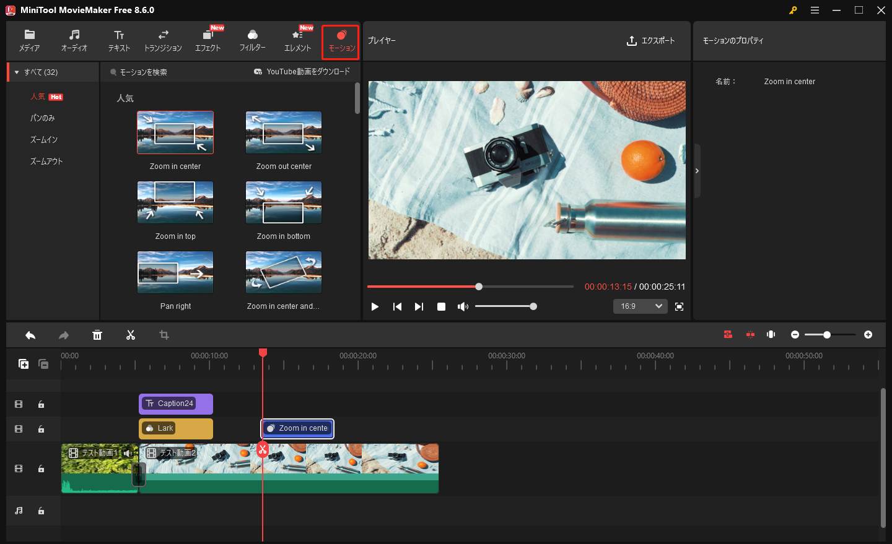The height and width of the screenshot is (544, 892).
Task: Select the フィルター (Filters) icon
Action: pyautogui.click(x=252, y=41)
